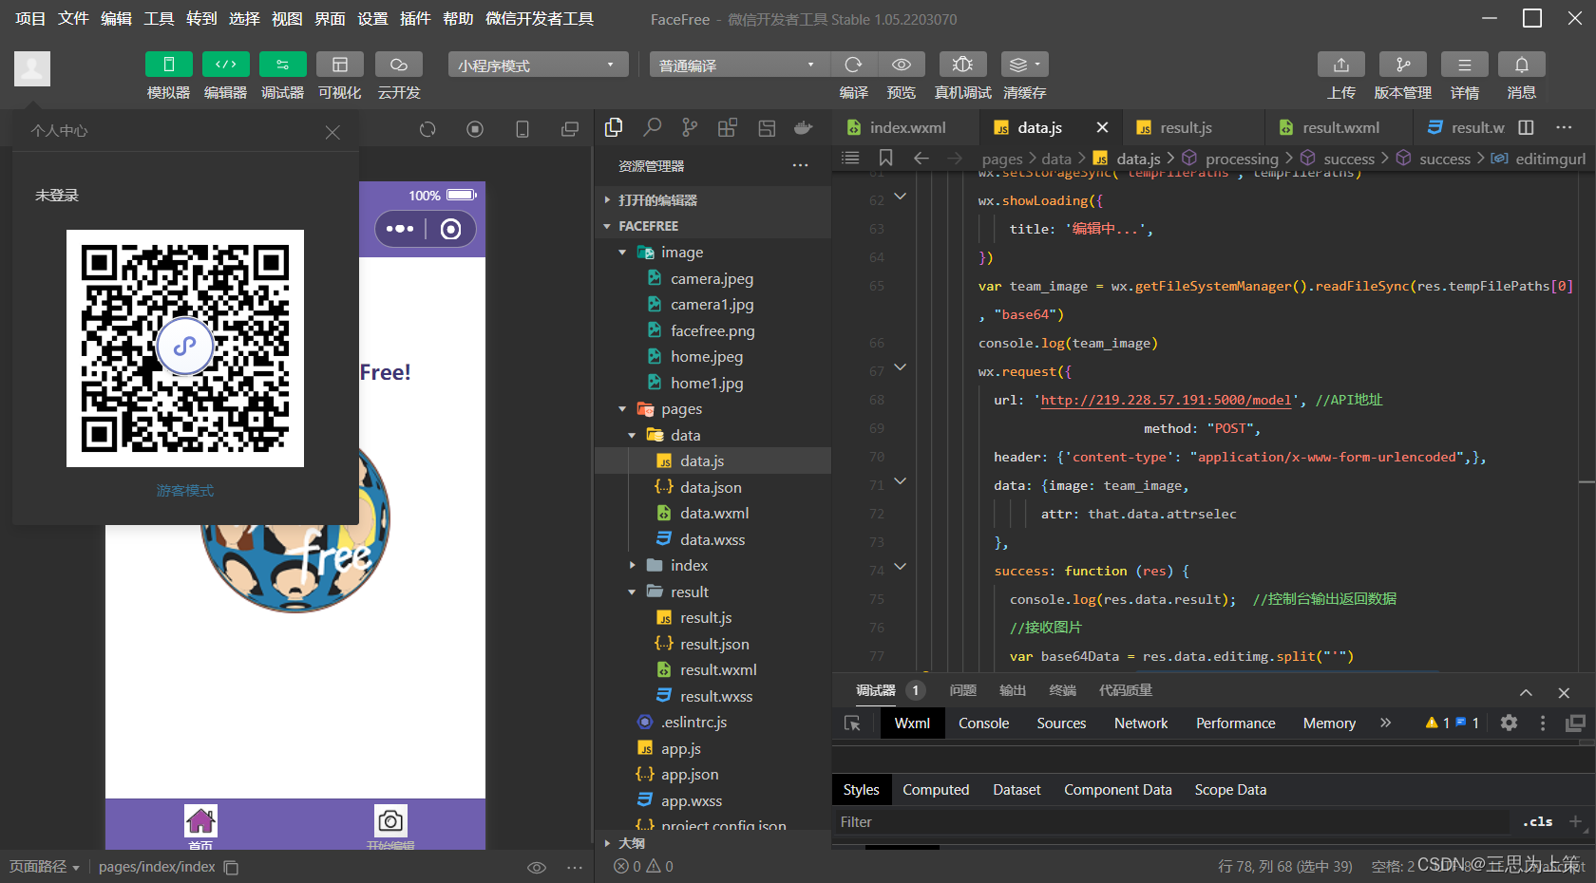Screen dimensions: 1596x883
Task: Click the element inspector picker icon
Action: coord(852,723)
